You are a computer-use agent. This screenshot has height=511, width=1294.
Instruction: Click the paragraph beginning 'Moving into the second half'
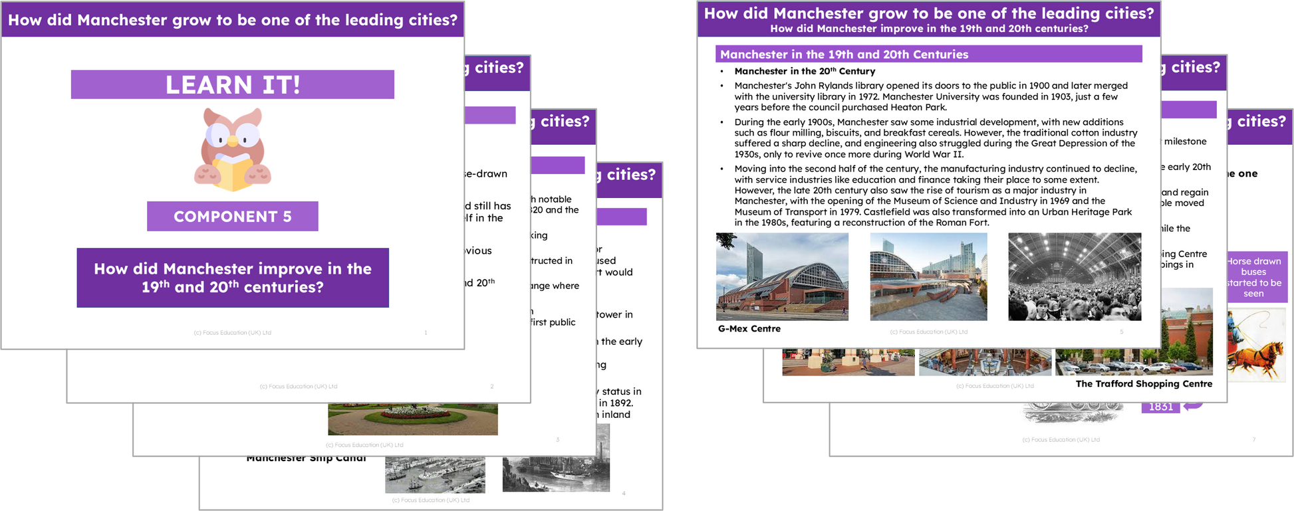point(936,195)
